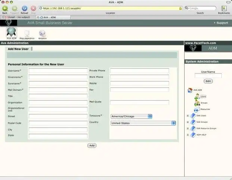
Task: Open the Bookmarks icon
Action: (224, 9)
